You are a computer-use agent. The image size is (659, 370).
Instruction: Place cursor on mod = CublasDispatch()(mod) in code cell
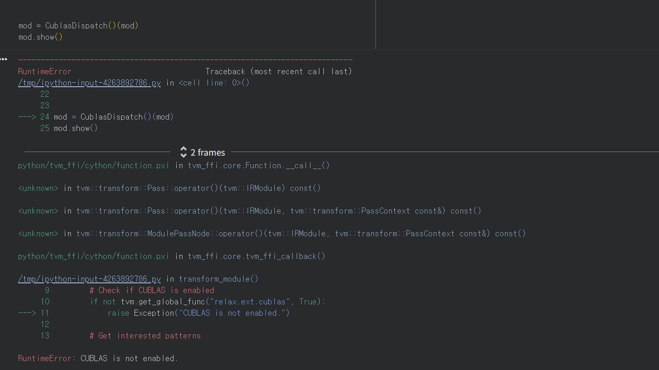78,26
